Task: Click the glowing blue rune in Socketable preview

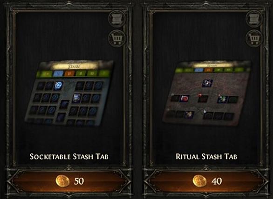Action: [x=58, y=86]
